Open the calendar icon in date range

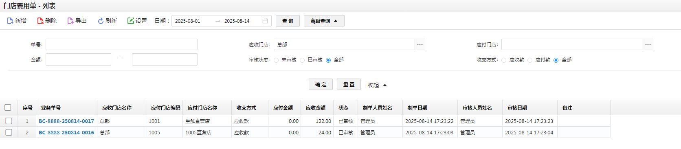[265, 21]
